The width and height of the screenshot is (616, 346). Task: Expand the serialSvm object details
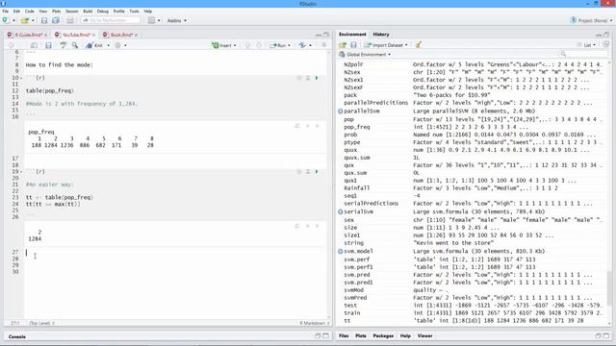[x=341, y=211]
